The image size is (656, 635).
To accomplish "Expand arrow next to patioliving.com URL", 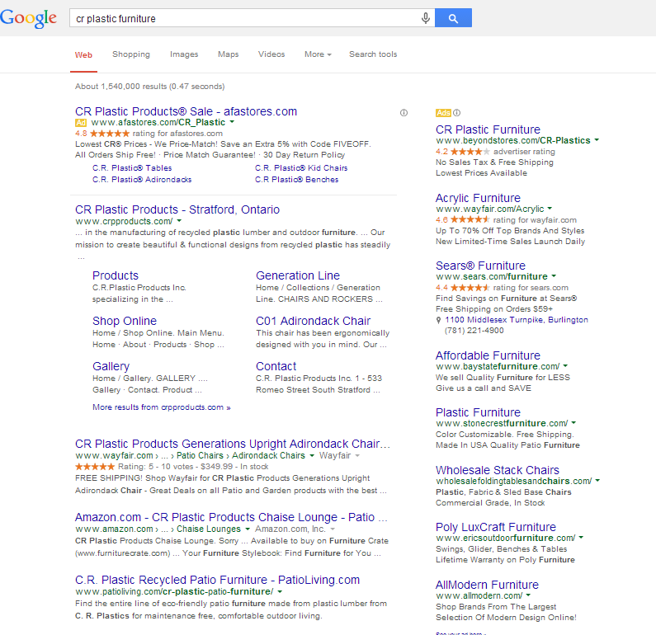I will [280, 591].
